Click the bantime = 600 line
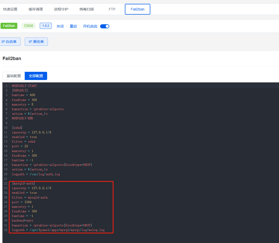 23,95
